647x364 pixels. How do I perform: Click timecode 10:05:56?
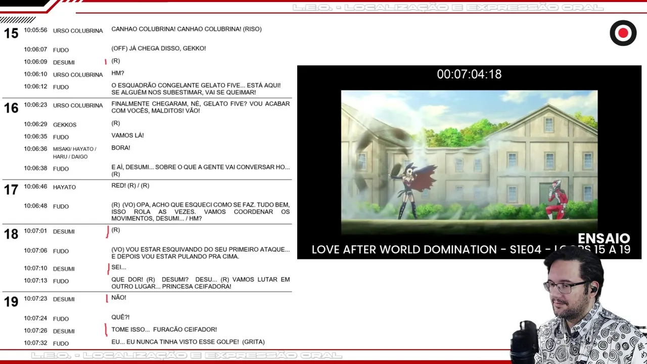tap(35, 30)
